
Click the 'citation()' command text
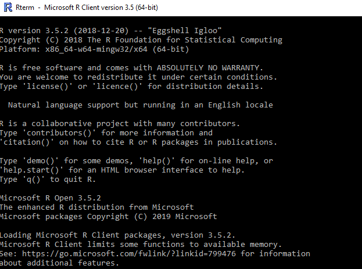point(29,142)
